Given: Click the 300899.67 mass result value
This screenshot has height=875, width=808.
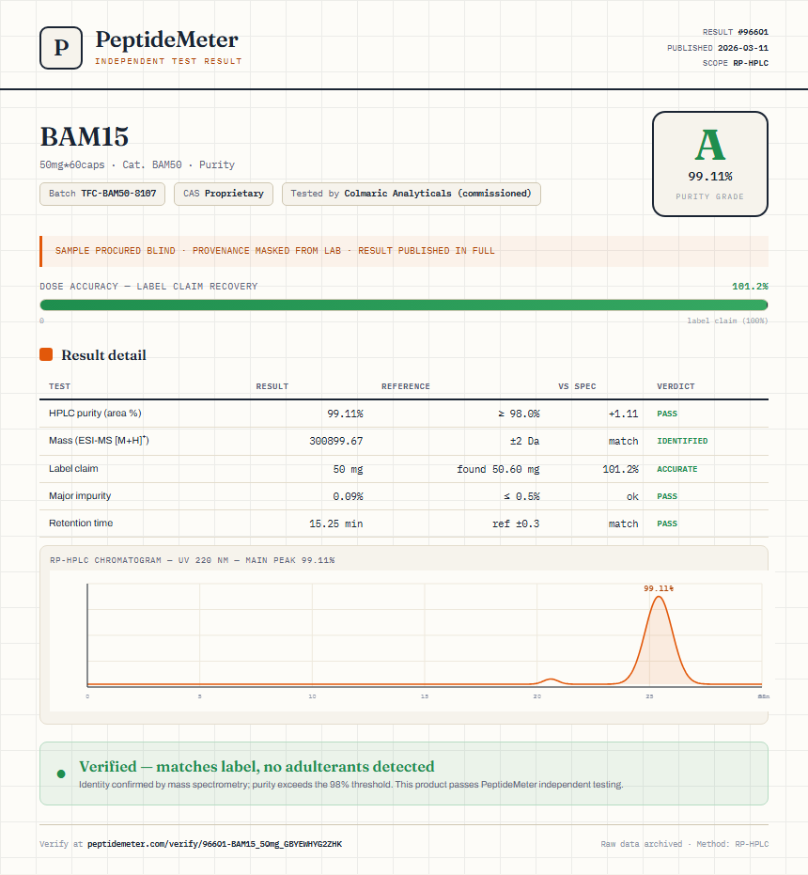Looking at the screenshot, I should tap(336, 441).
